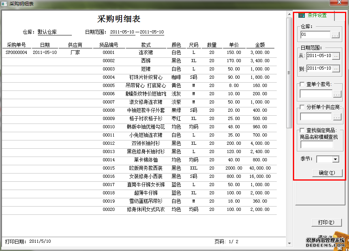Expand the 季节 dropdown list

pyautogui.click(x=336, y=159)
